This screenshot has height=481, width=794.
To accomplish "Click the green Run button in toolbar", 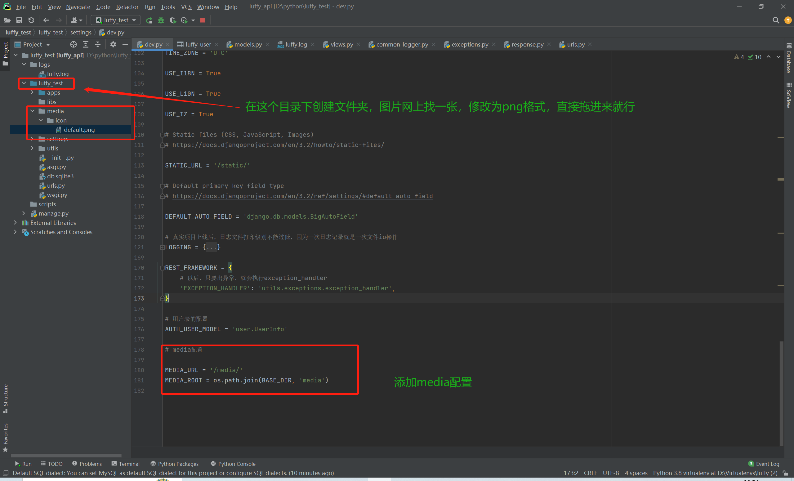I will (149, 20).
